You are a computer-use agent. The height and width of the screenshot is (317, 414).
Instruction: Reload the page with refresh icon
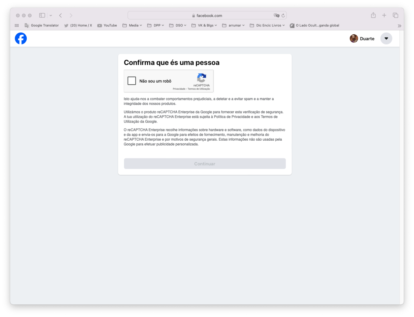click(283, 16)
